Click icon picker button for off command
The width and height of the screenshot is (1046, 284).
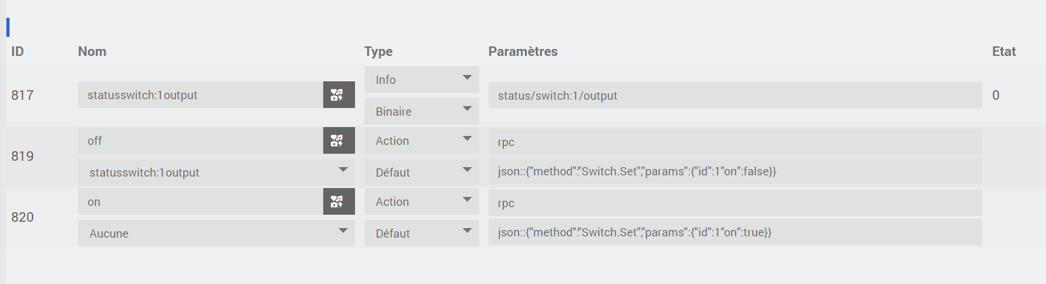point(338,140)
